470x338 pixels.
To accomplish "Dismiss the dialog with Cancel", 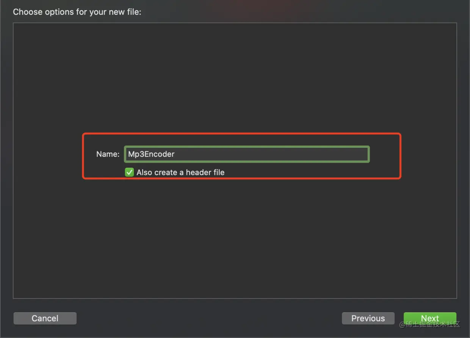I will 45,318.
